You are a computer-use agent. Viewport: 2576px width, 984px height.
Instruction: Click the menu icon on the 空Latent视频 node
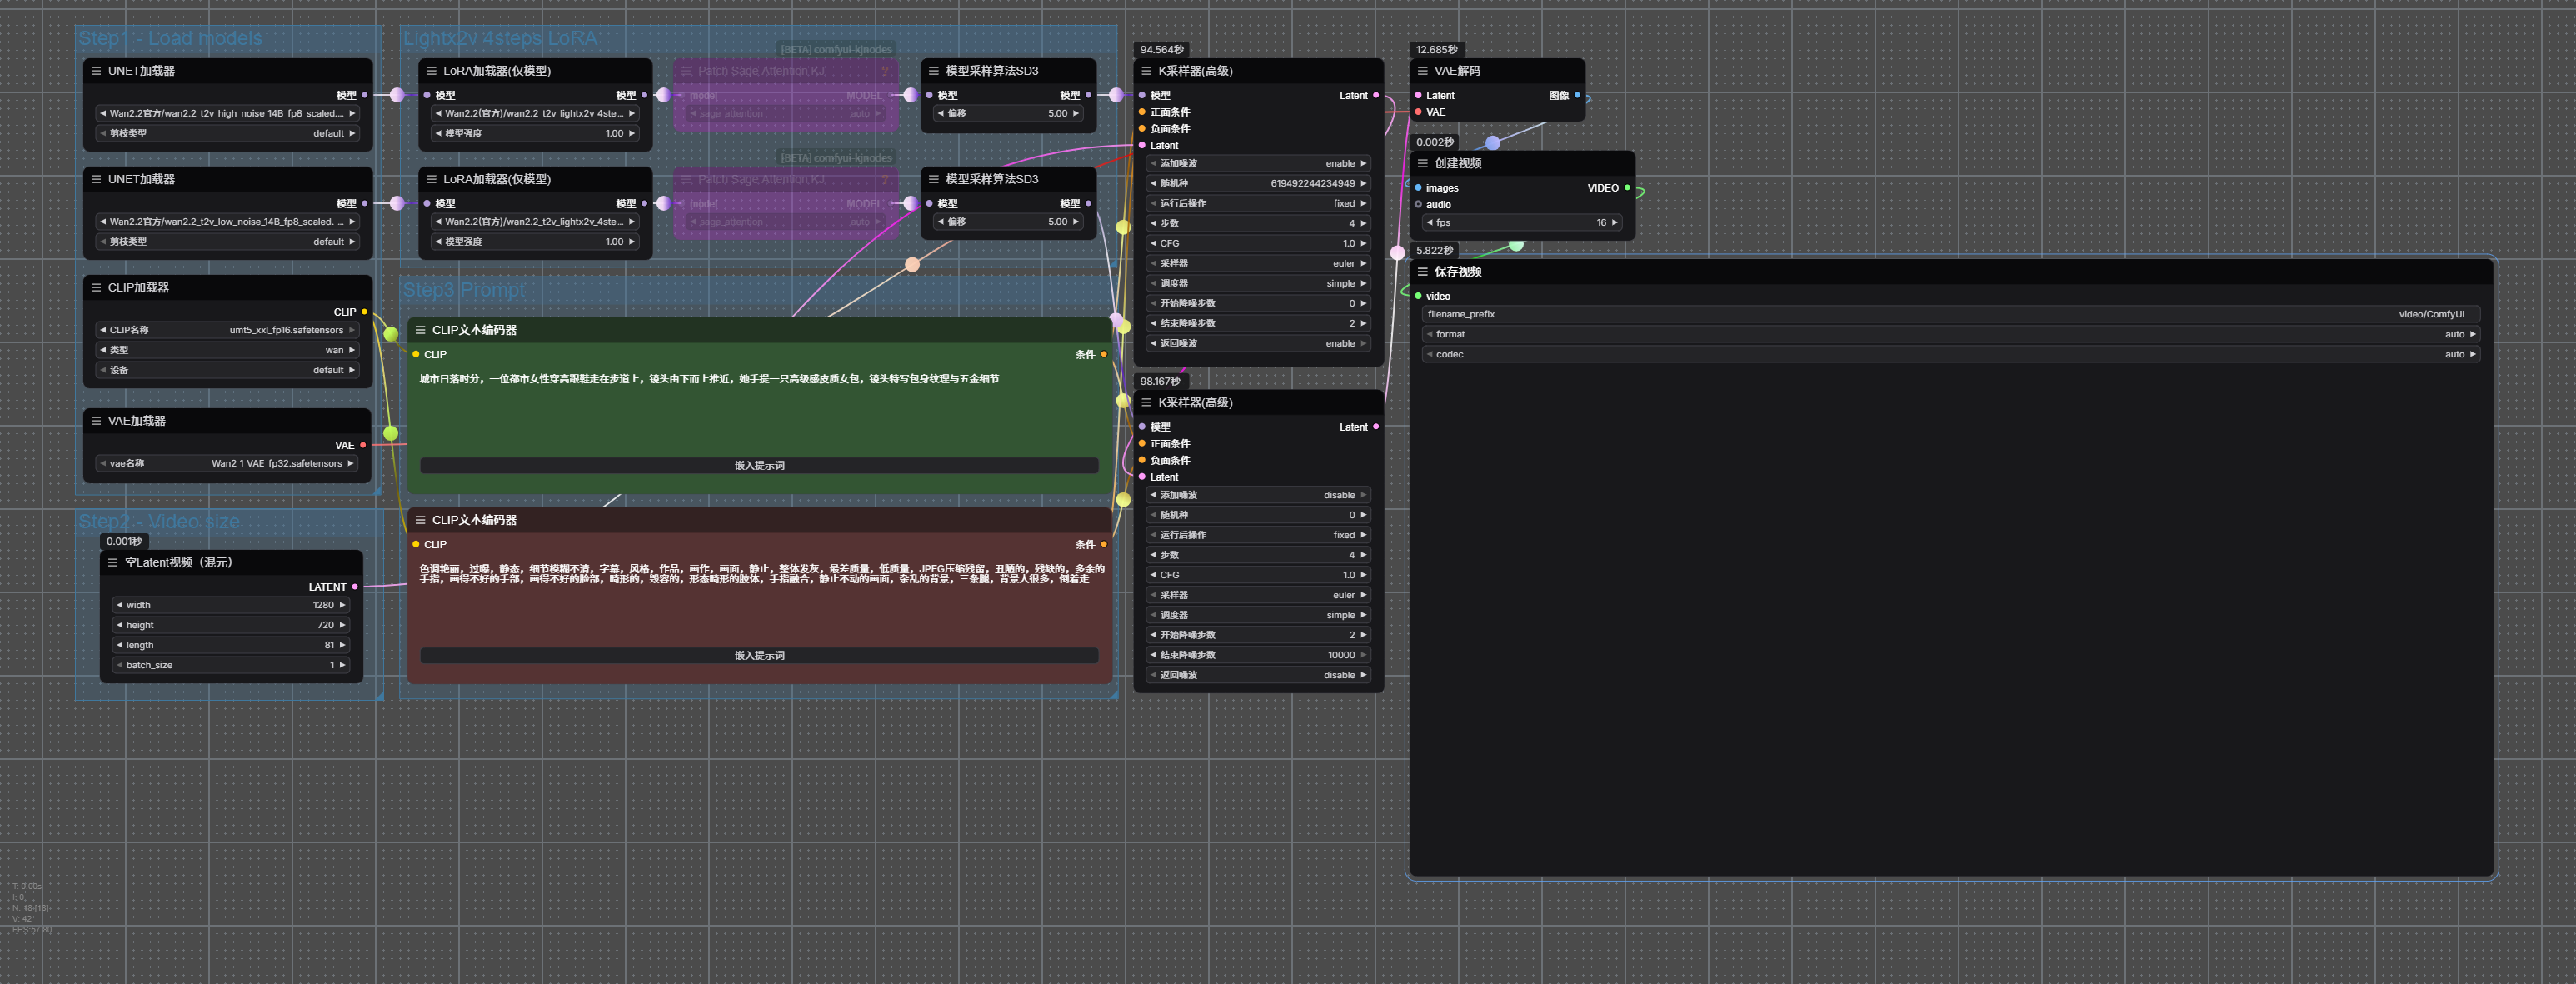pos(113,563)
